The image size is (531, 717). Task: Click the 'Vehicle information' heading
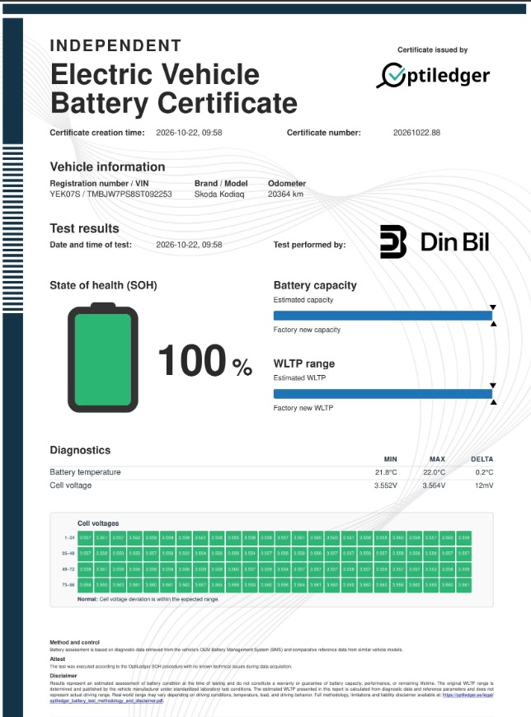pyautogui.click(x=107, y=167)
